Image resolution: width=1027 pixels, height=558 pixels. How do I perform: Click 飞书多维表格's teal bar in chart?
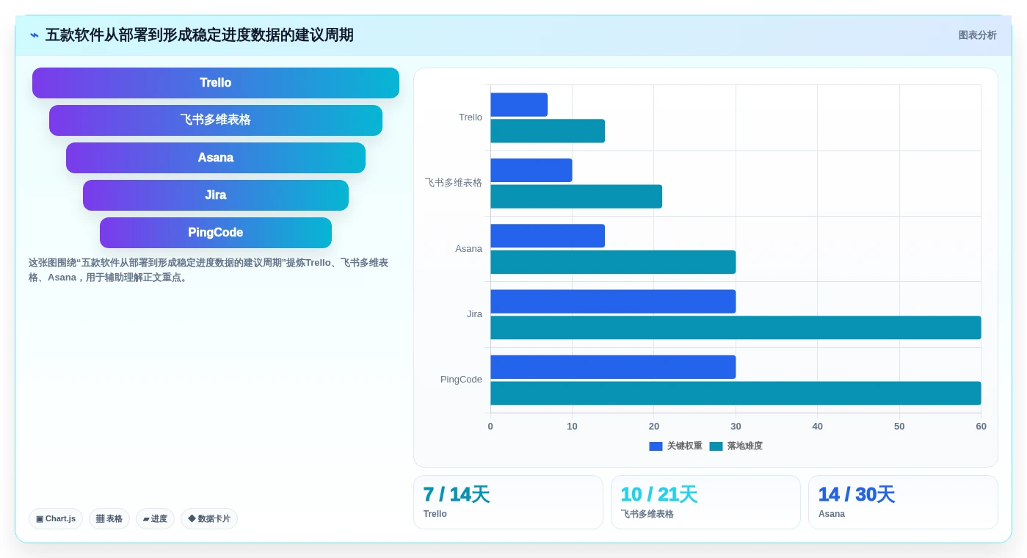click(576, 197)
